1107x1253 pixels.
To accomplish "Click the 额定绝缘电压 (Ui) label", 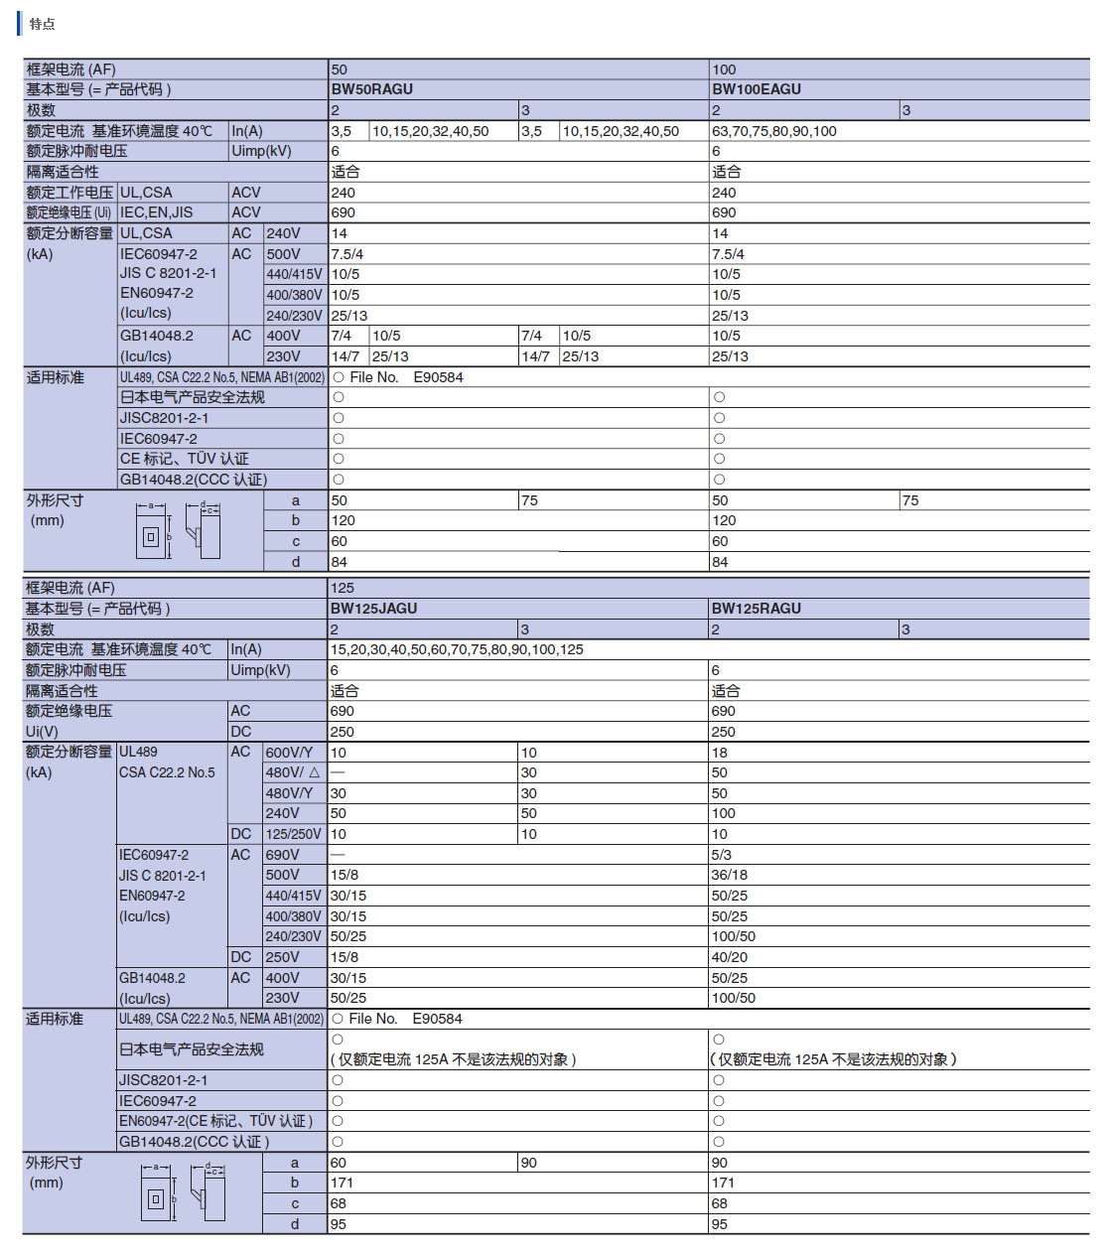I will pyautogui.click(x=69, y=212).
